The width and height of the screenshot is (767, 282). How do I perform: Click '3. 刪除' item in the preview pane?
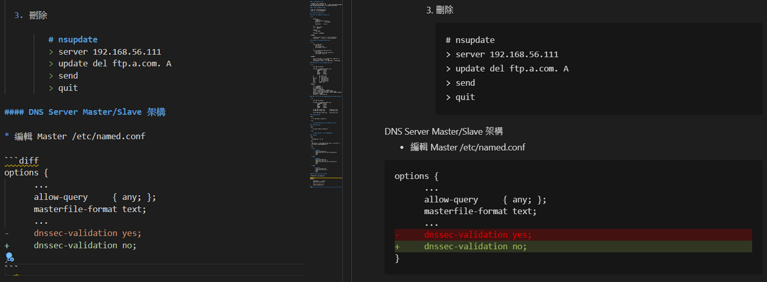(x=440, y=10)
